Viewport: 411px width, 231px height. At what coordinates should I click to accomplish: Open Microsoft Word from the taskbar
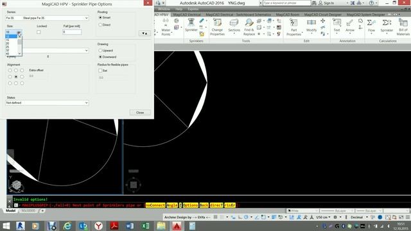(130, 226)
